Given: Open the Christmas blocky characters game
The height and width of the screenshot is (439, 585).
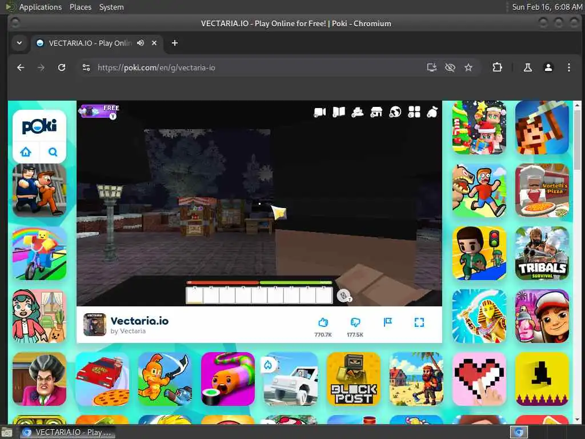Looking at the screenshot, I should (479, 127).
